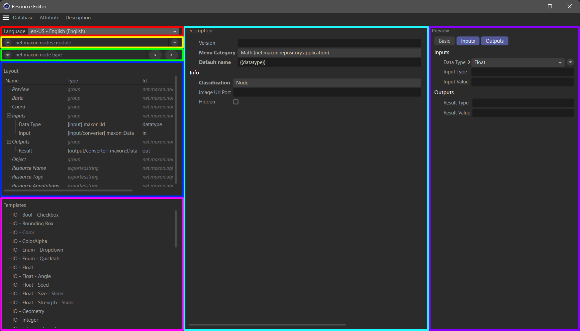Open the Attribute menu
Screen dimensions: 580x331
click(x=50, y=18)
